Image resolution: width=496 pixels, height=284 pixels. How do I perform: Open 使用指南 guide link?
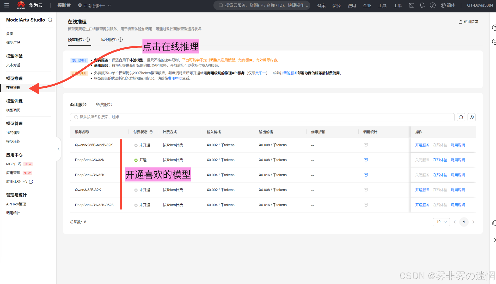468,22
